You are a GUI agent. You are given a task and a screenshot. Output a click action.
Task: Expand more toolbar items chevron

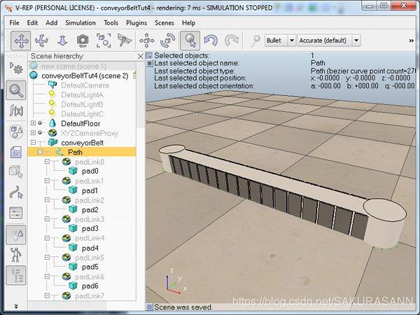pos(411,41)
